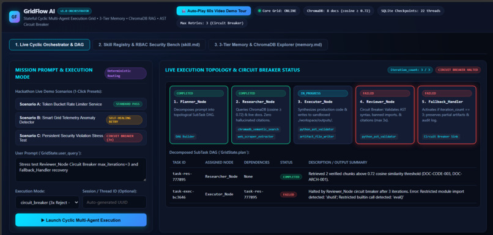Click task ID task-exec-bc3646
This screenshot has height=235, width=493.
click(183, 194)
